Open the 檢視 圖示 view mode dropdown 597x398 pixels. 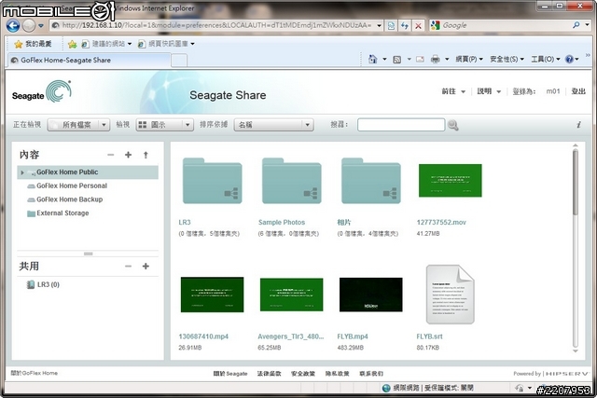pyautogui.click(x=165, y=125)
